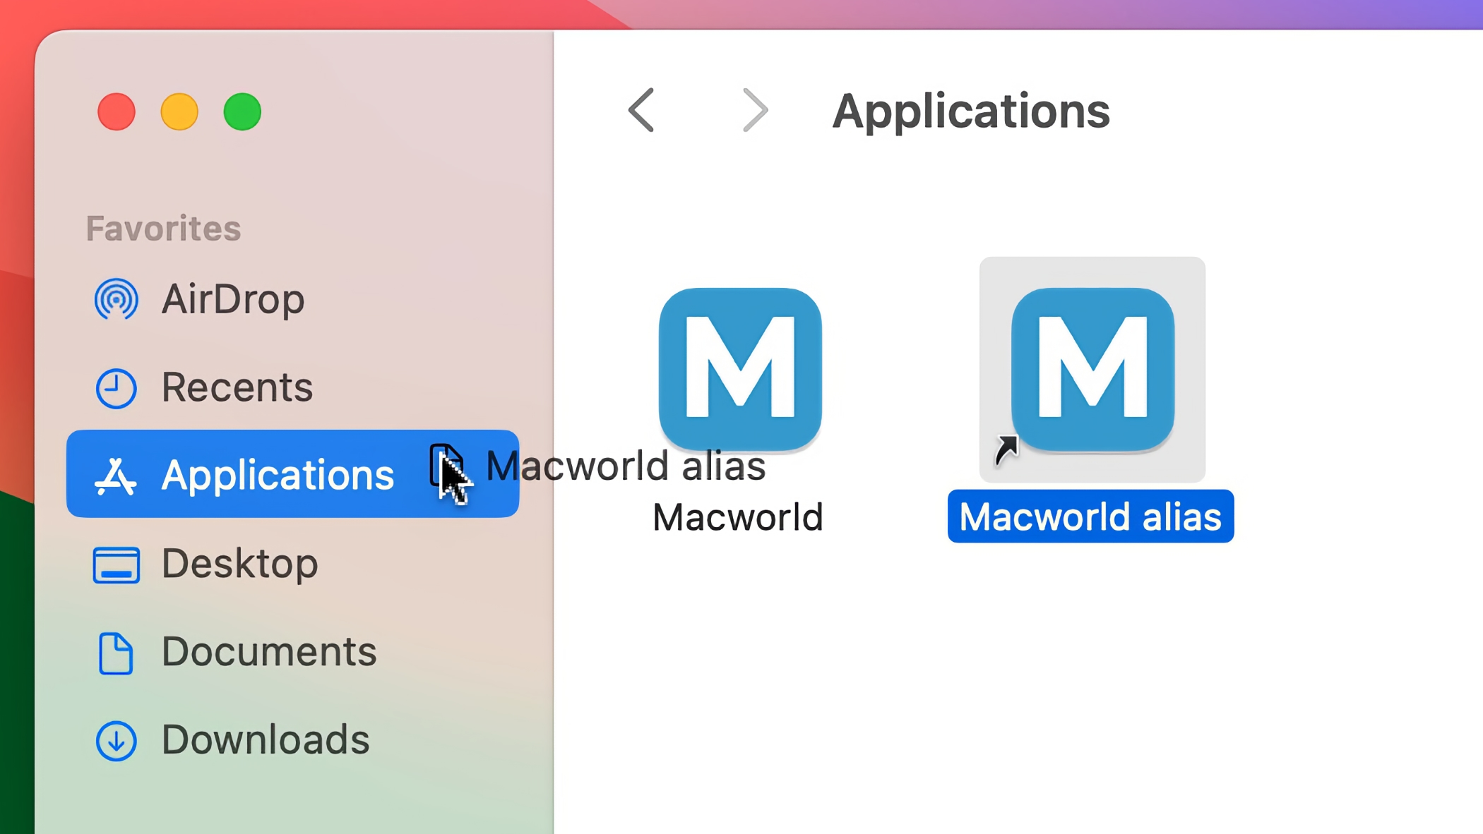Click the Desktop sidebar icon
The width and height of the screenshot is (1483, 834).
116,564
